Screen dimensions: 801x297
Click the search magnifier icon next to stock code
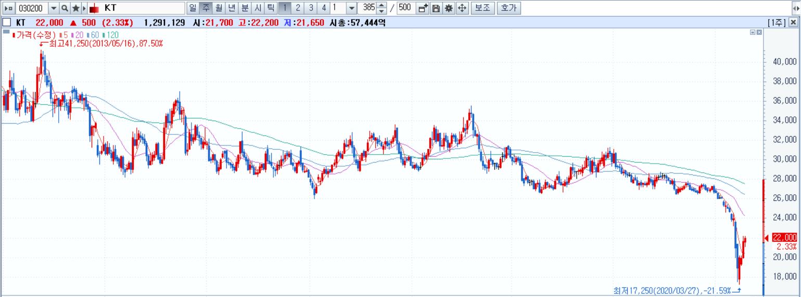[65, 8]
